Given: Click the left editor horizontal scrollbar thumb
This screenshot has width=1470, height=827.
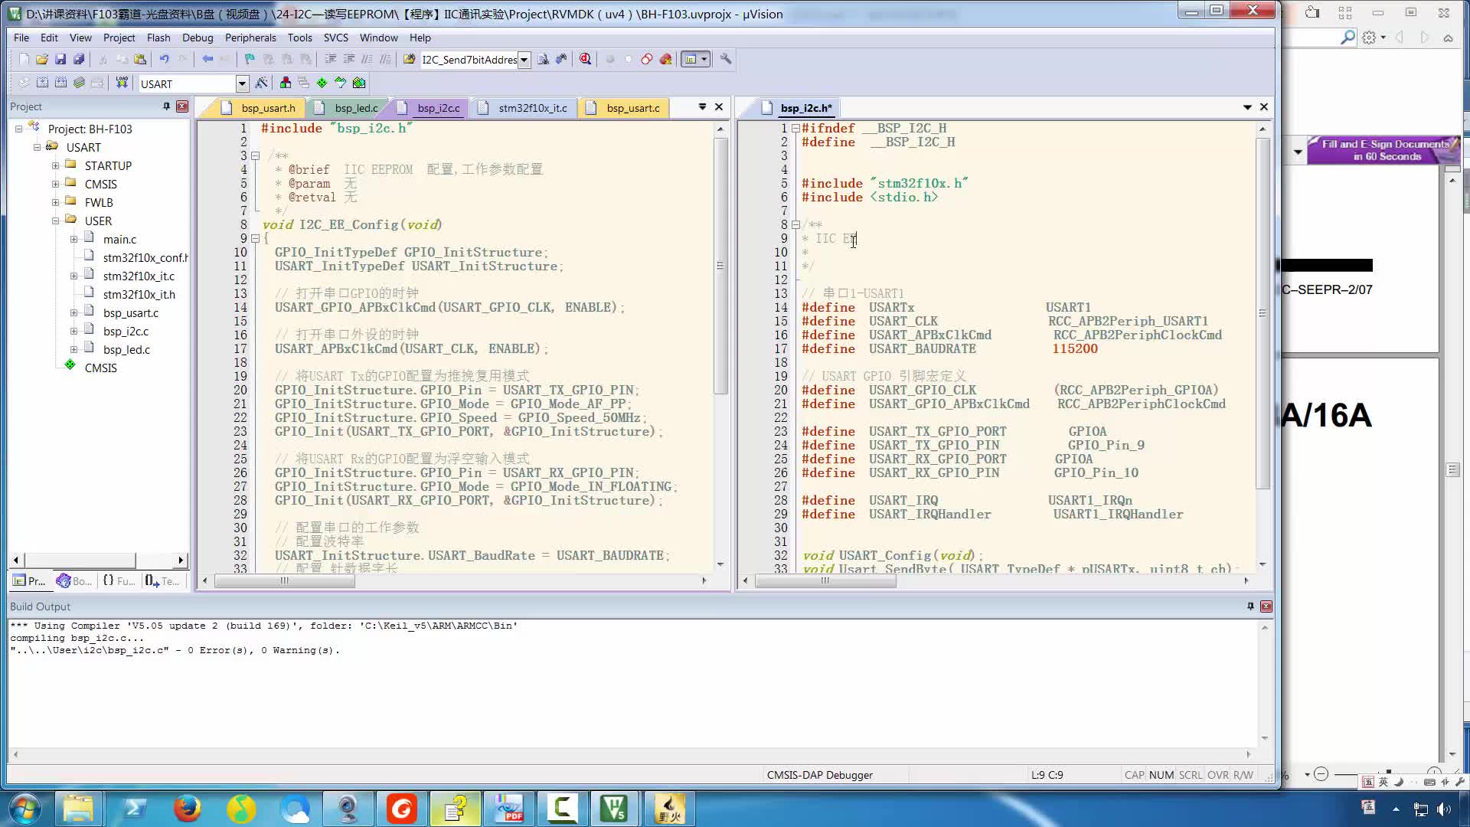Looking at the screenshot, I should (x=285, y=580).
